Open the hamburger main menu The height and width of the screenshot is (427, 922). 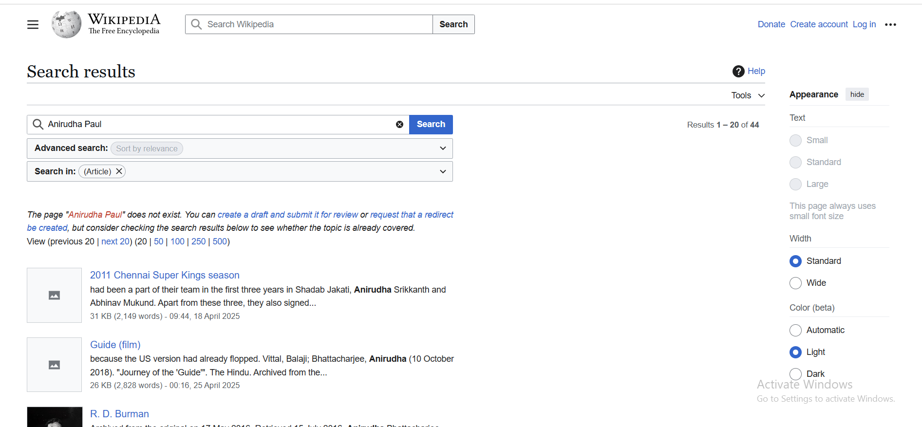33,24
